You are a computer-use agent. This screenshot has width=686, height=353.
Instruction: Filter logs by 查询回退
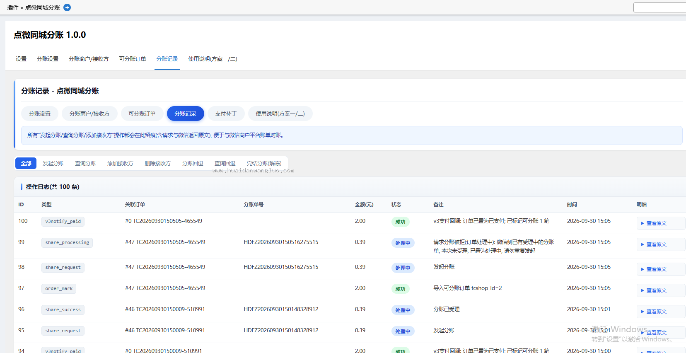click(225, 163)
